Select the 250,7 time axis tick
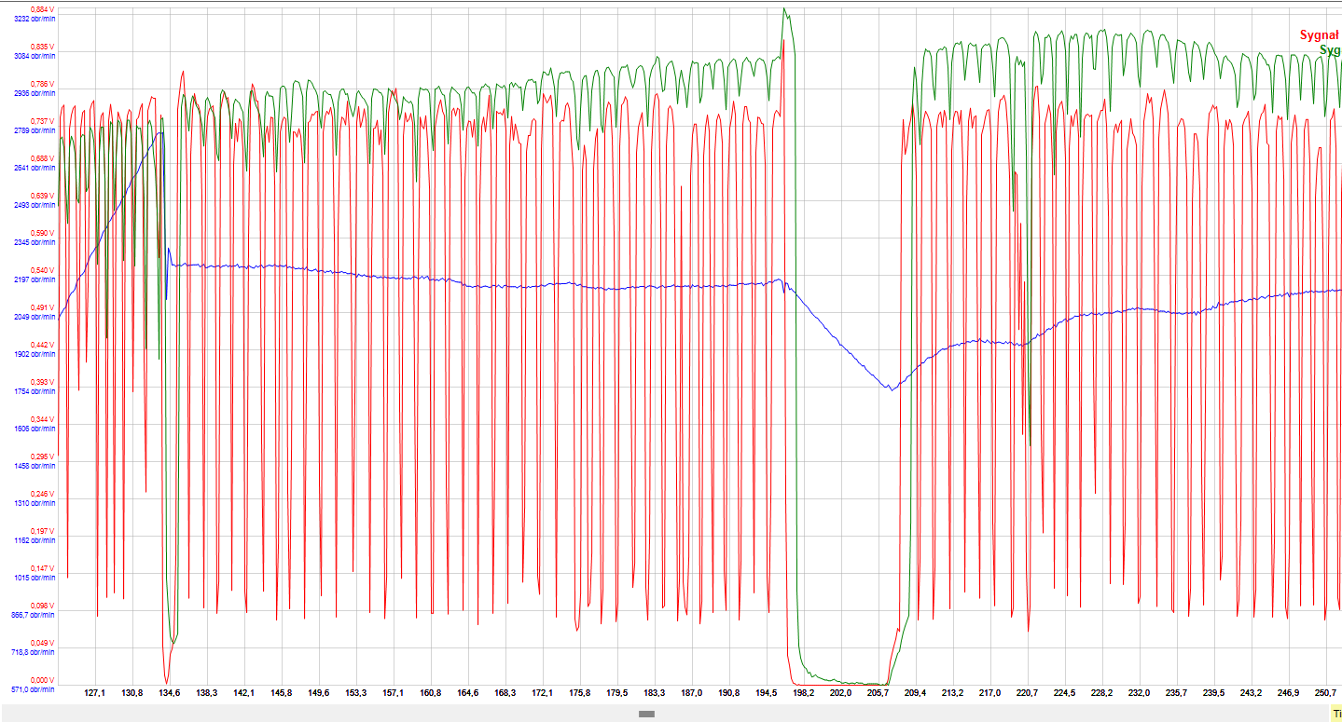The height and width of the screenshot is (722, 1342). coord(1325,693)
